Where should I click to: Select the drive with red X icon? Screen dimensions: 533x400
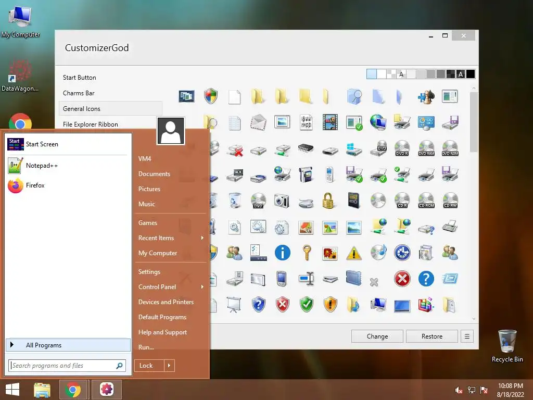tap(235, 149)
